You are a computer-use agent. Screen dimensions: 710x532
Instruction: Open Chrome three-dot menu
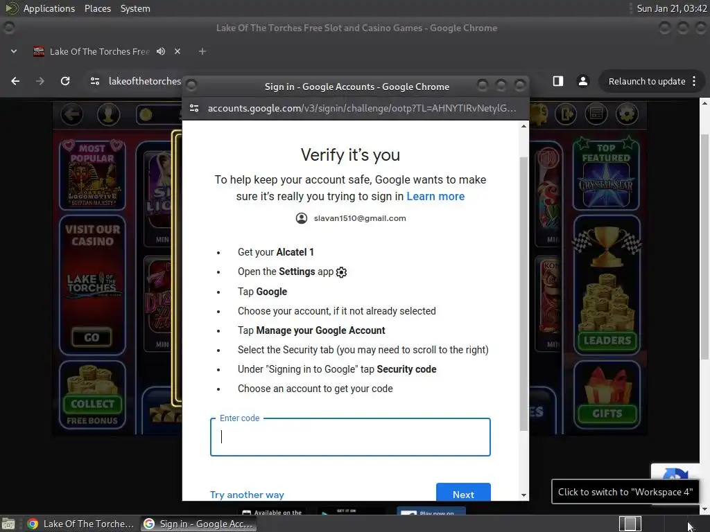[694, 82]
